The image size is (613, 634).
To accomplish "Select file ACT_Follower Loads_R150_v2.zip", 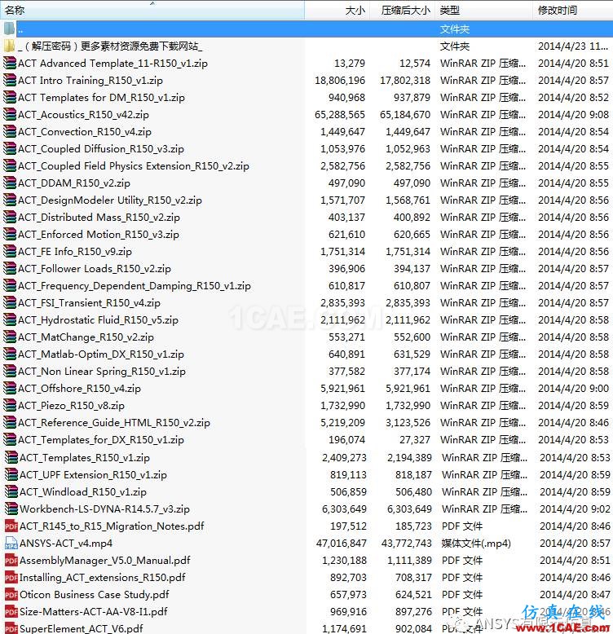I will [x=95, y=268].
